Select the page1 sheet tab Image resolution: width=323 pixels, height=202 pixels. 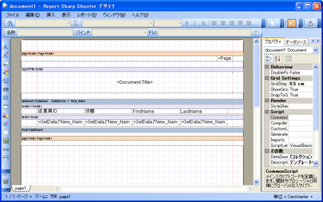20,188
